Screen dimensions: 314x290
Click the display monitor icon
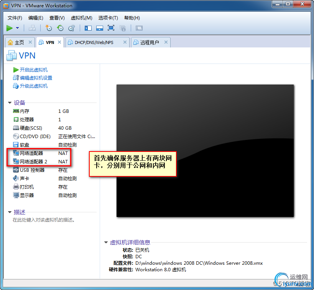coord(16,195)
